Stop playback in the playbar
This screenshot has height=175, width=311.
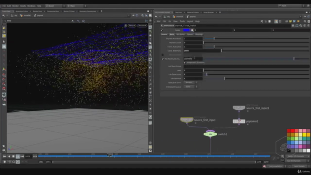point(13,157)
